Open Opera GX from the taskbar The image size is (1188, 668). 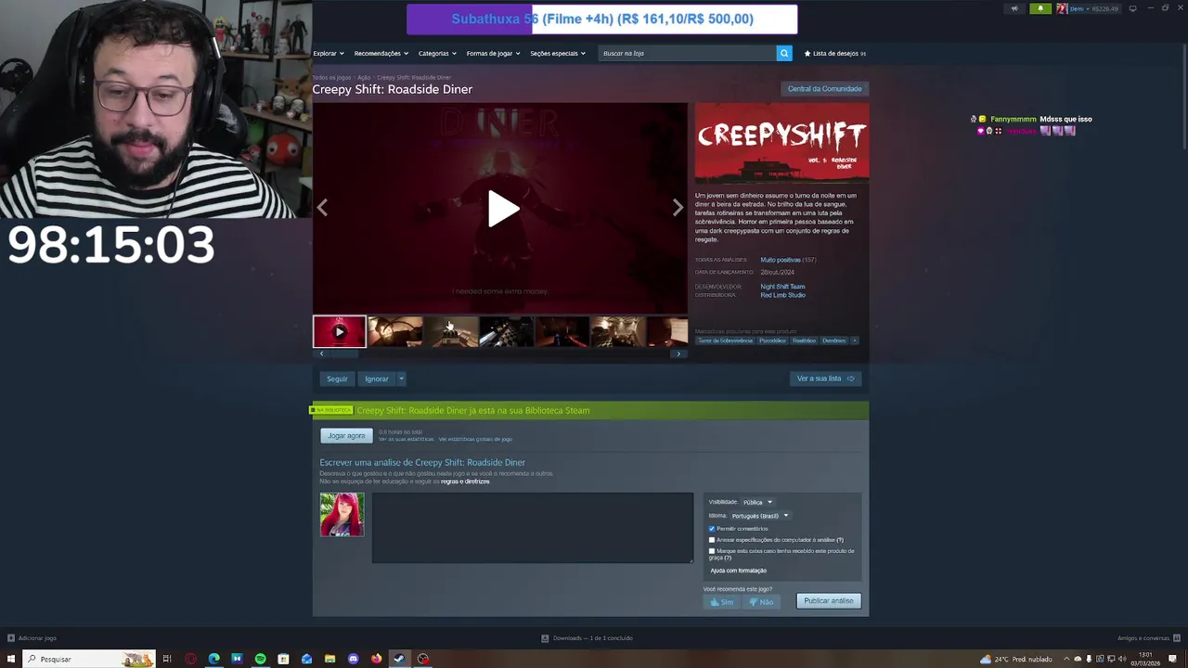tap(190, 659)
